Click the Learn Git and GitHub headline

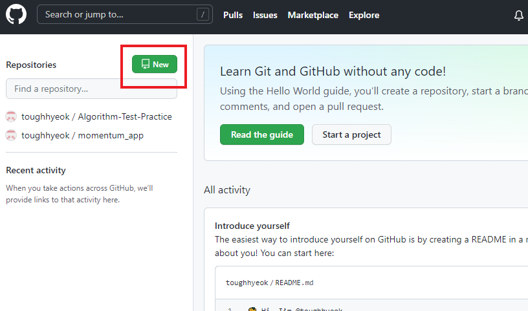click(x=333, y=71)
